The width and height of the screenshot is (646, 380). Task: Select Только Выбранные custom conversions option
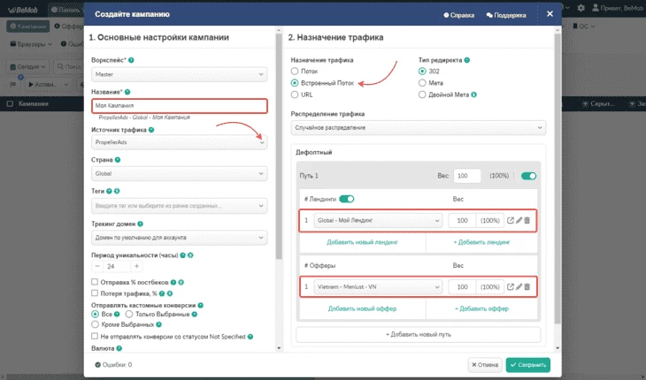tap(129, 315)
